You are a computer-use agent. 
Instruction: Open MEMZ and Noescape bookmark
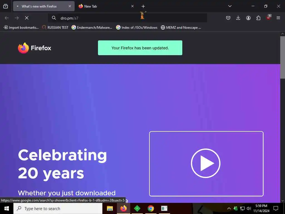tap(181, 28)
